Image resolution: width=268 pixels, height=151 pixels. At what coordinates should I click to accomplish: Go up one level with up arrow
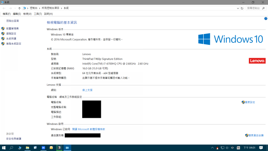tap(19, 8)
